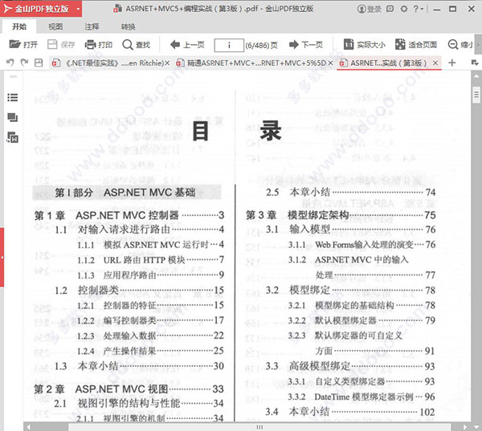Image resolution: width=482 pixels, height=431 pixels.
Task: Add a new document tab with plus
Action: 451,63
